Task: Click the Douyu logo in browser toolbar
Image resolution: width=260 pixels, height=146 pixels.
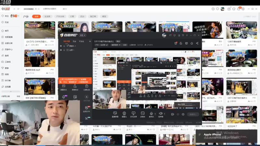Action: (x=6, y=9)
